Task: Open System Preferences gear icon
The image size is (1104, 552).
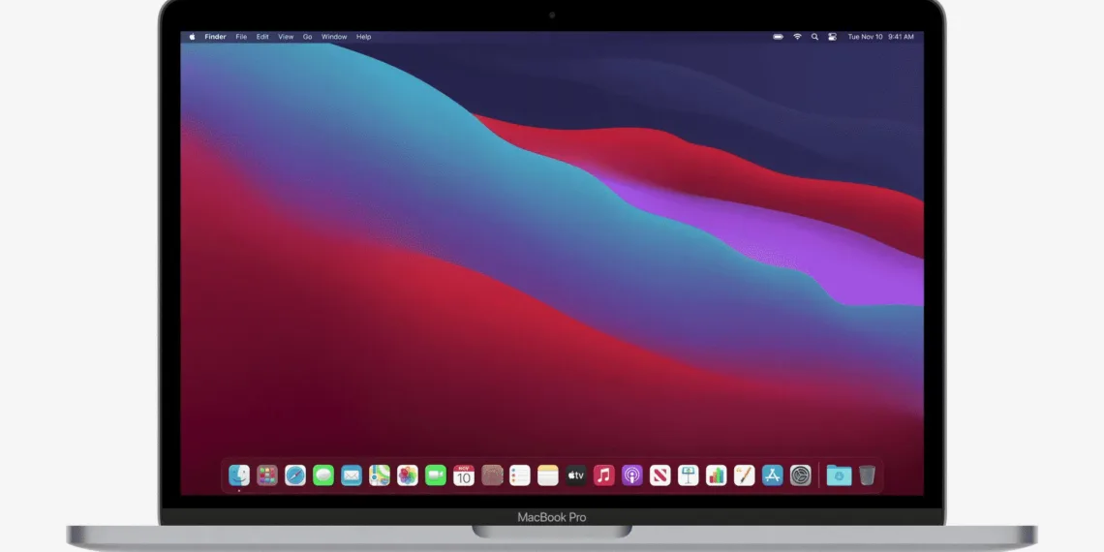Action: 801,475
